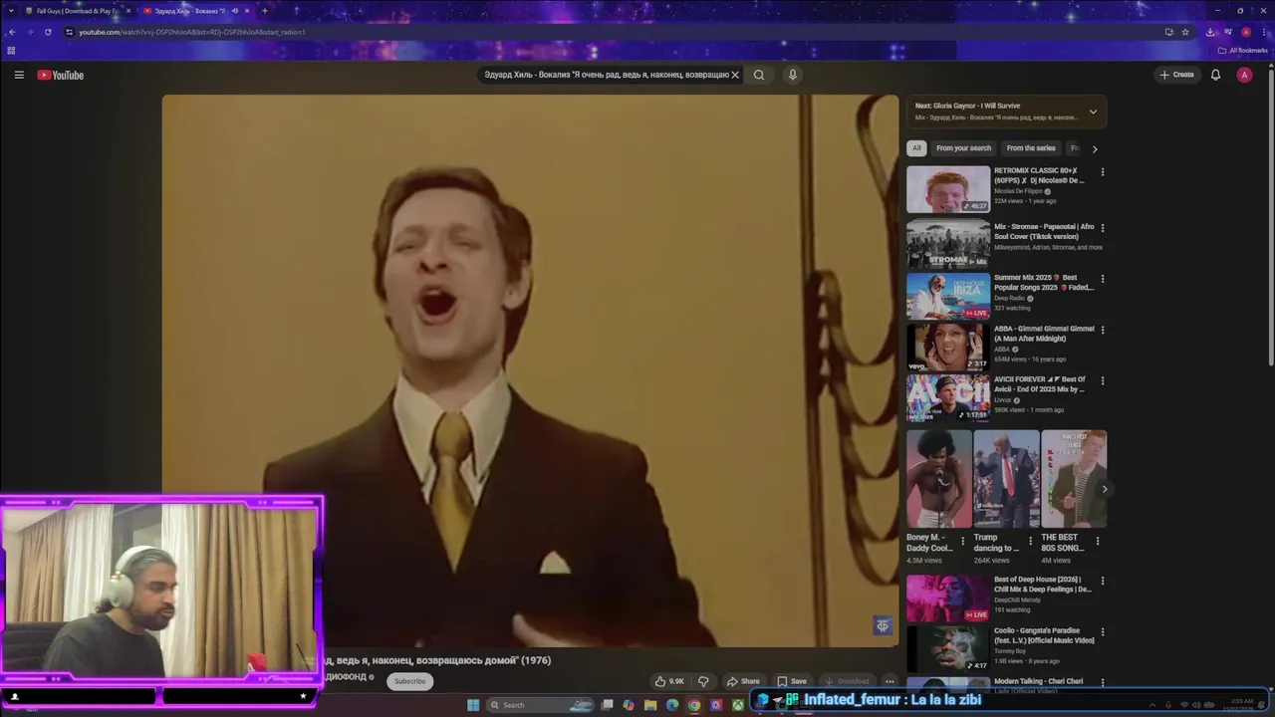This screenshot has height=717, width=1275.
Task: Subscribe to the channel
Action: [409, 681]
